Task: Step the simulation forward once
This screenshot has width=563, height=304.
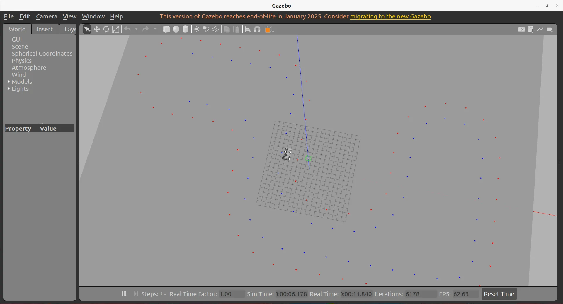Action: [136, 294]
